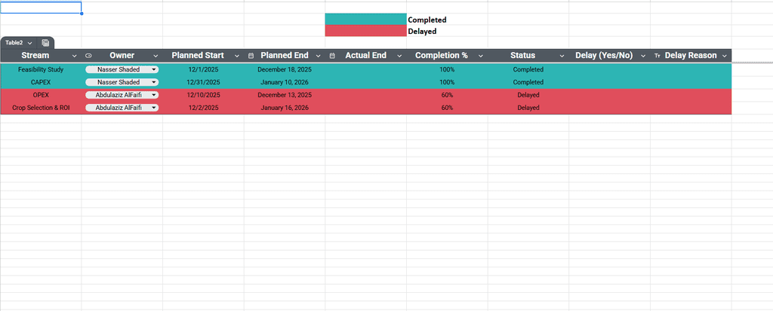Screen dimensions: 773x311
Task: Click the calendar icon beside Actual End
Action: (x=332, y=56)
